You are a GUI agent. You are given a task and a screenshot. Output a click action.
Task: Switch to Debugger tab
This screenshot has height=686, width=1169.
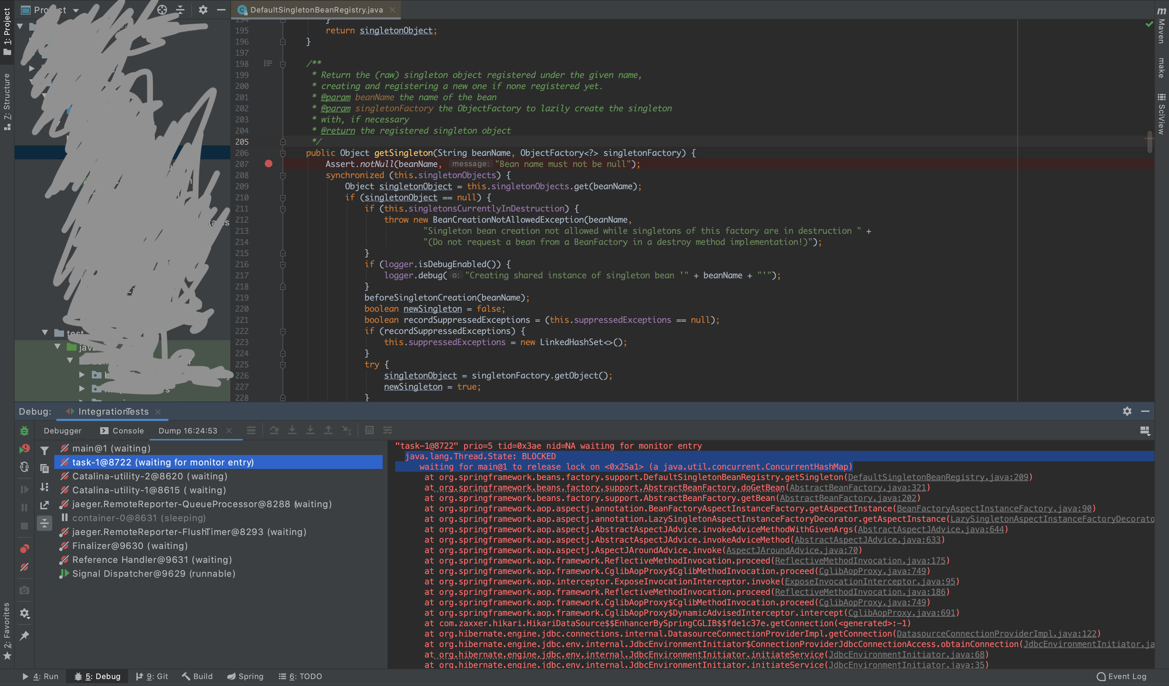point(63,431)
